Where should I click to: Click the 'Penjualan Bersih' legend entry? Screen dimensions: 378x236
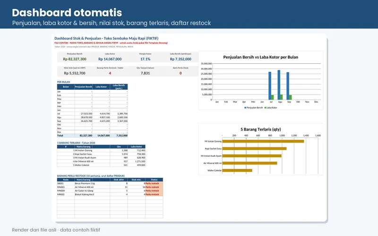254,108
